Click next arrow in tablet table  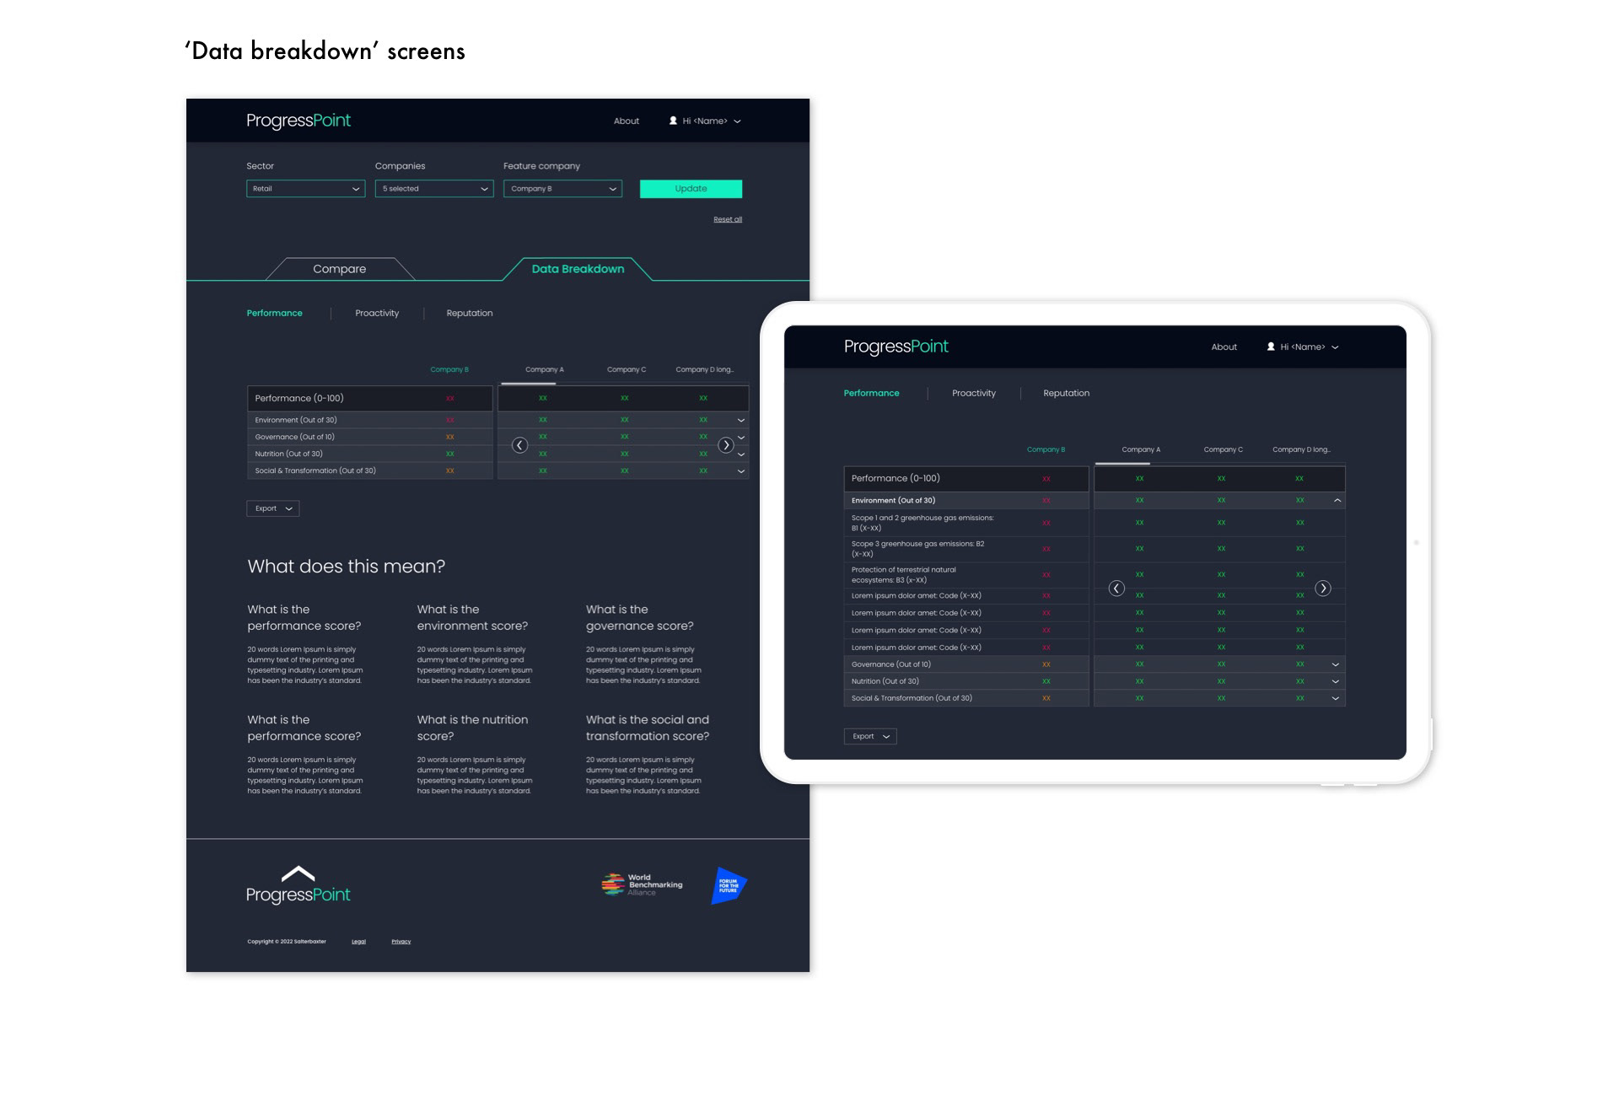tap(1323, 588)
